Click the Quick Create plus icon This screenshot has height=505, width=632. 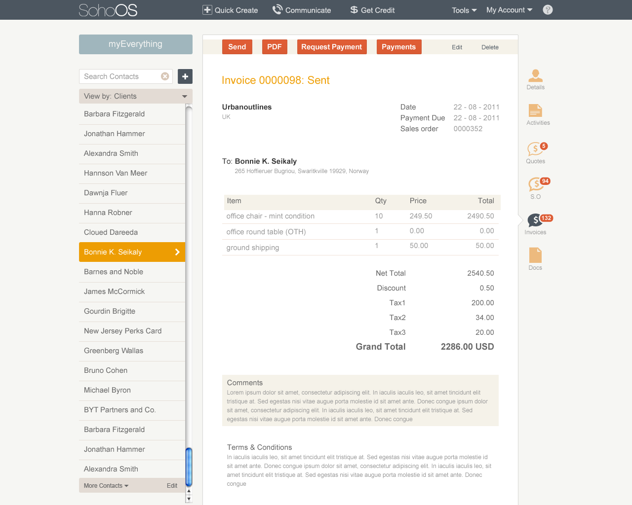coord(207,10)
